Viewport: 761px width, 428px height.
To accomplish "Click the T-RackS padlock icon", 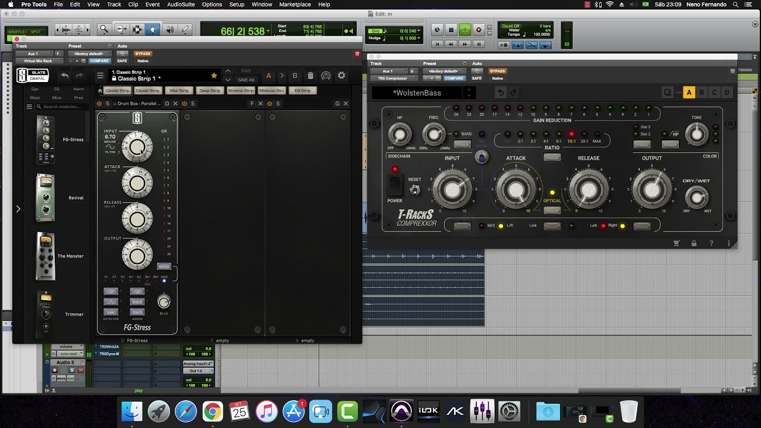I will [694, 243].
